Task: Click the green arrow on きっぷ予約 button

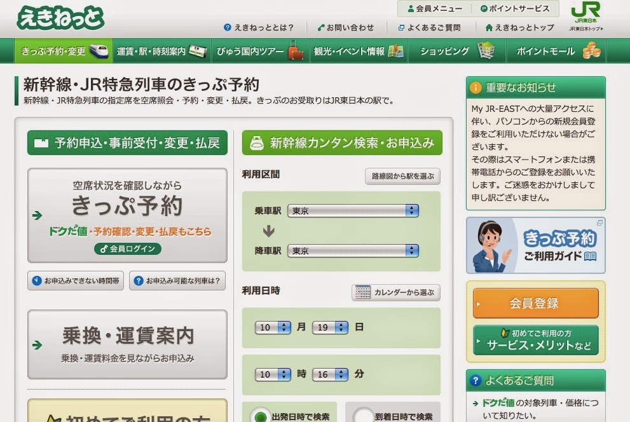Action: tap(37, 215)
